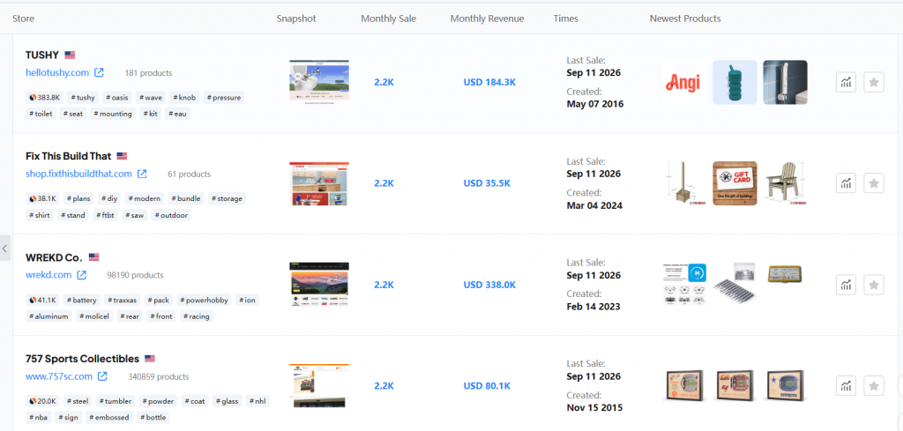This screenshot has height=431, width=903.
Task: Click WREKD Co. revenue USD 338.0K
Action: pos(489,285)
